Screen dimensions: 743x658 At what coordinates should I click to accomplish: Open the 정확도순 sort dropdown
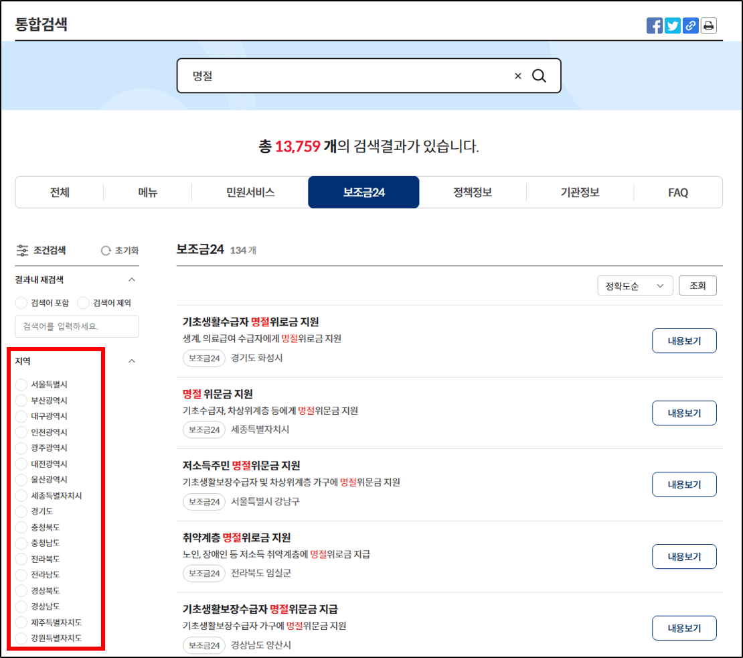point(635,285)
